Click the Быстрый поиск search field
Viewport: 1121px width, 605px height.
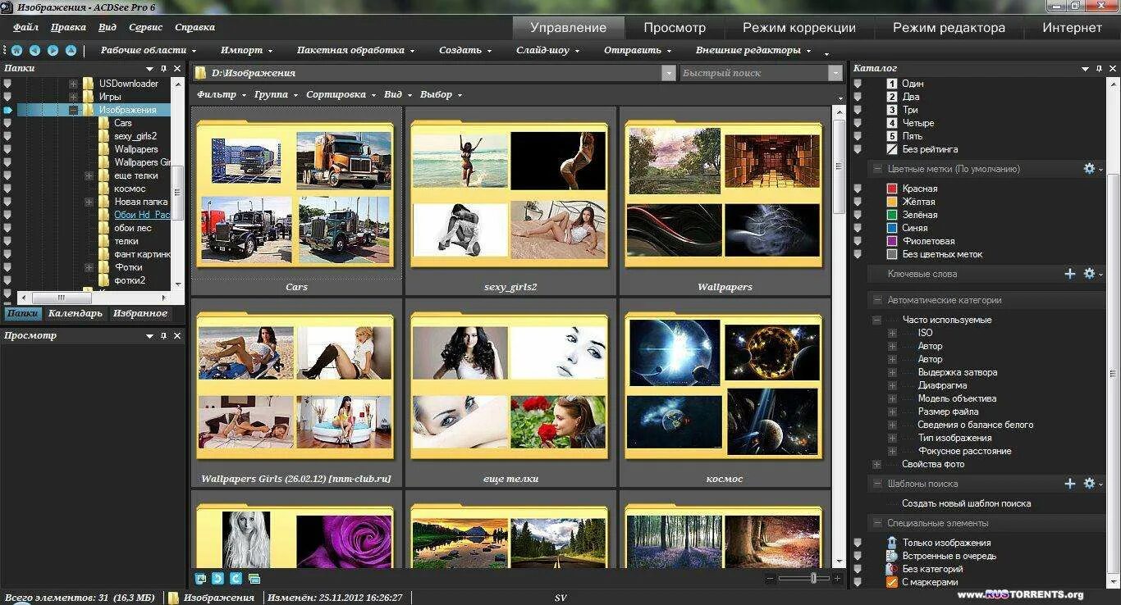tap(753, 73)
